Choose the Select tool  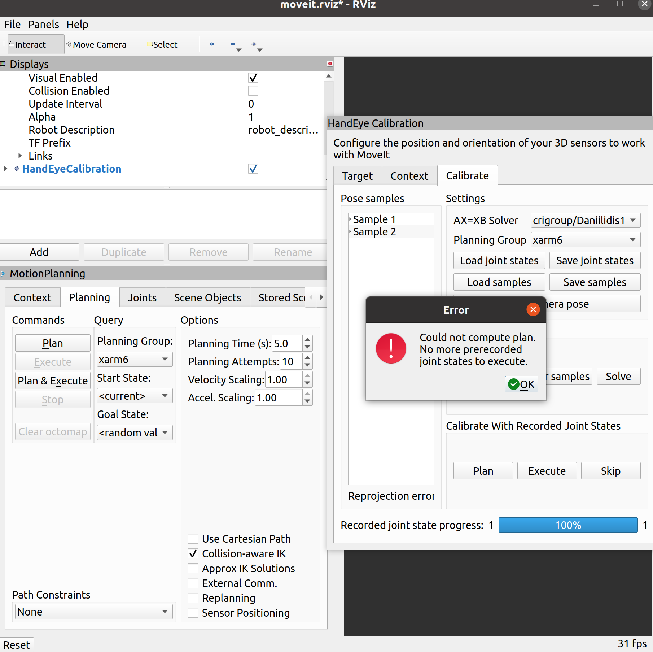click(162, 44)
